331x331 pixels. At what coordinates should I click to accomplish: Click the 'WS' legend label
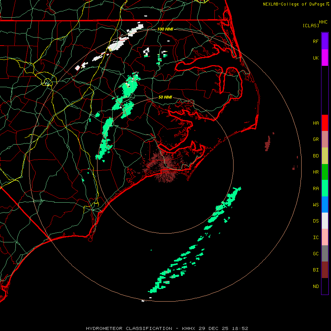tap(316, 205)
